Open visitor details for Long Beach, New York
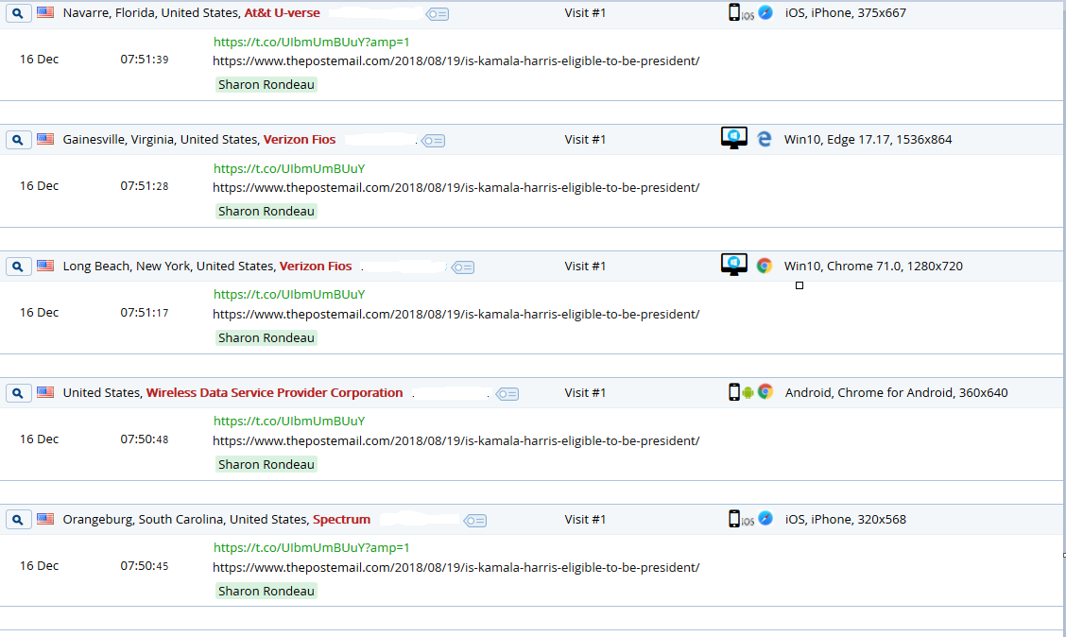This screenshot has height=637, width=1066. click(19, 267)
